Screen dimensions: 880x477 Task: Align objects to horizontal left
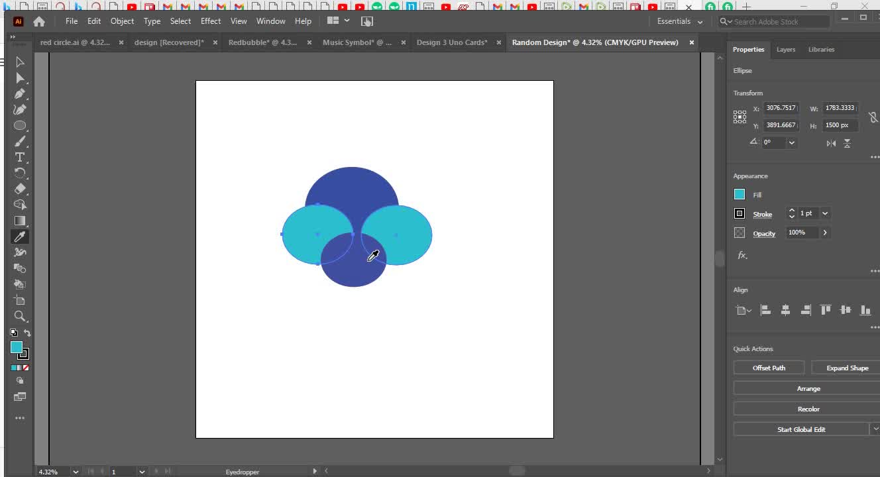point(765,309)
